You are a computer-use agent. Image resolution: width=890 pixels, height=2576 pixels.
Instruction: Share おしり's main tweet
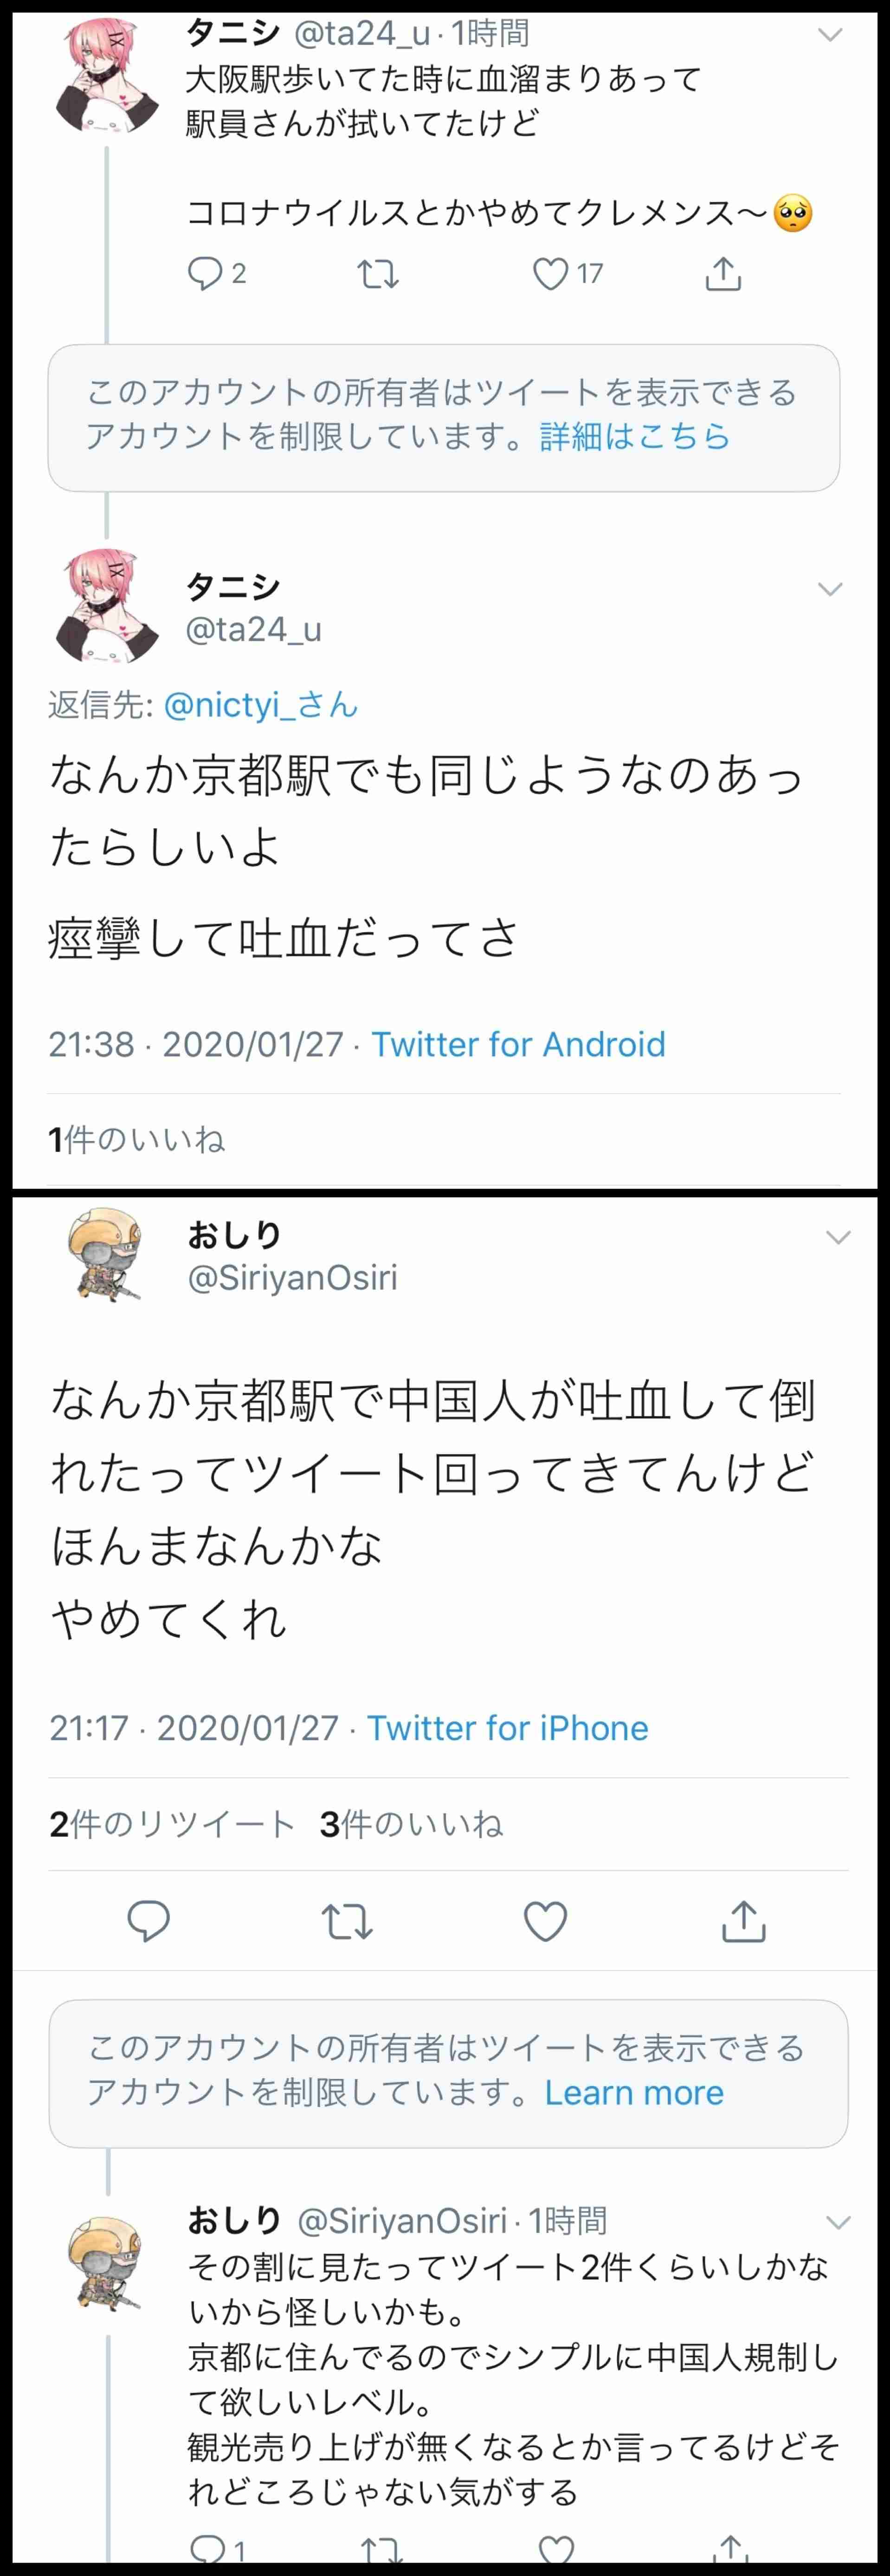[x=743, y=1921]
